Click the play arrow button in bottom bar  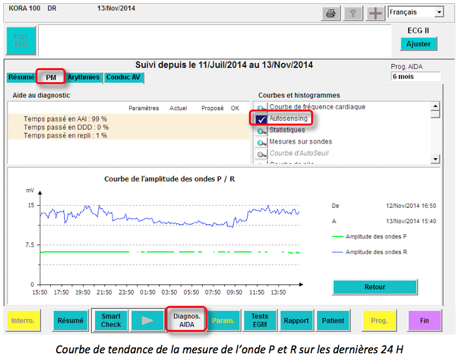click(x=147, y=321)
